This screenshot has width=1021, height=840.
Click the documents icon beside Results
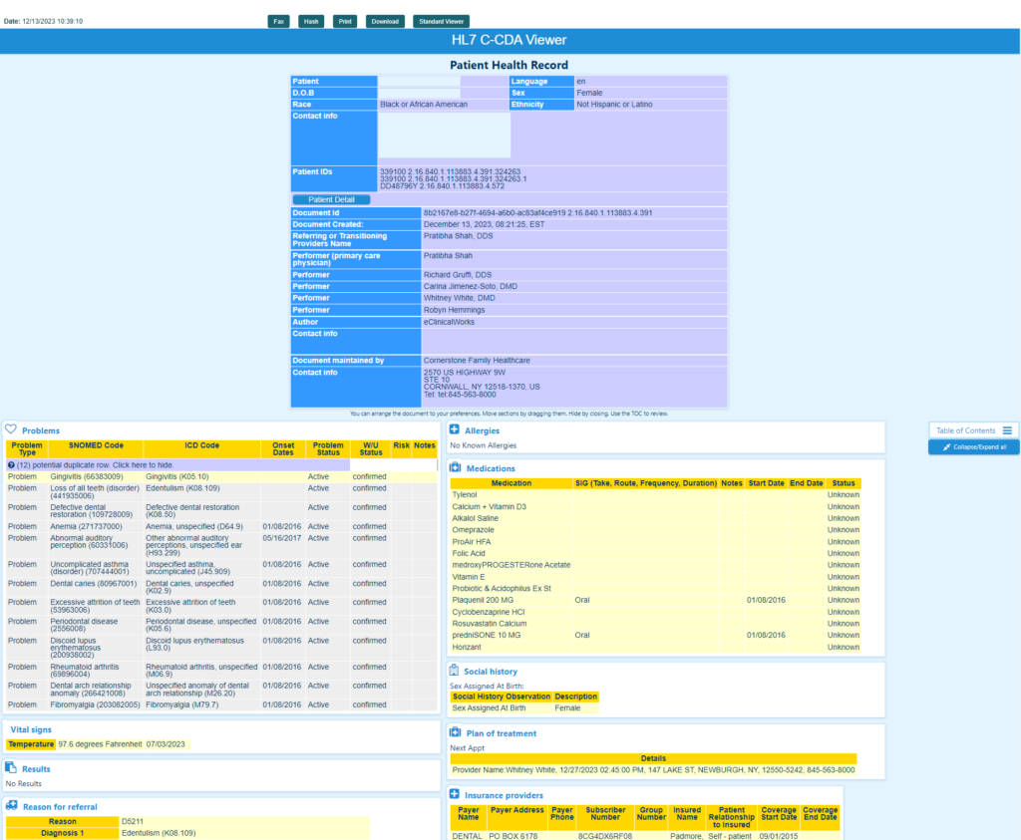[x=11, y=768]
